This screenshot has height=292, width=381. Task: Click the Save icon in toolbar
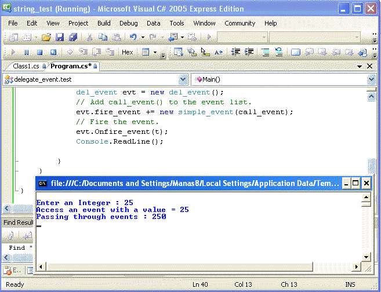tap(60, 37)
